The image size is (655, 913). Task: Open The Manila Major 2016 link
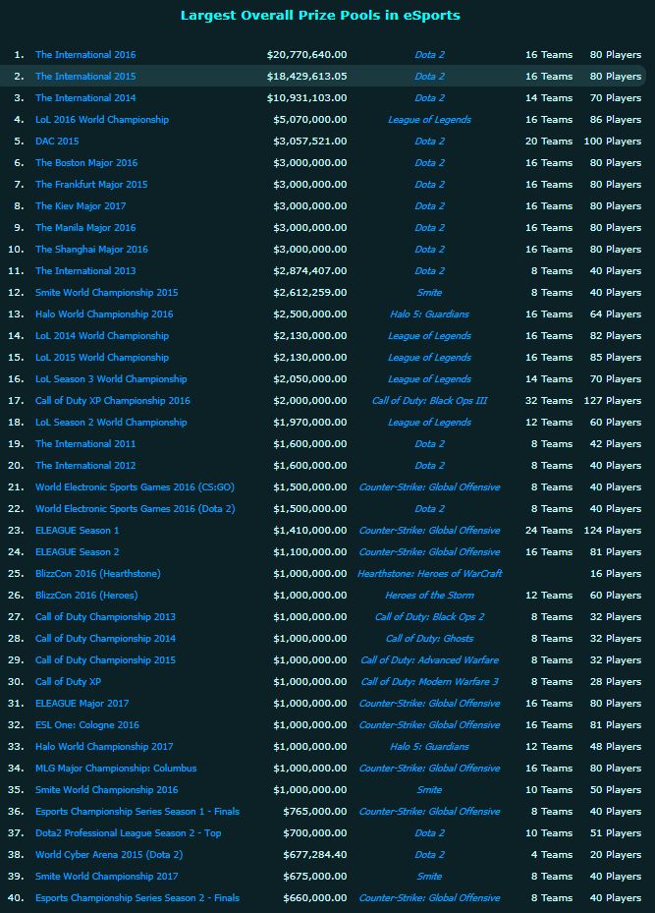click(x=85, y=227)
